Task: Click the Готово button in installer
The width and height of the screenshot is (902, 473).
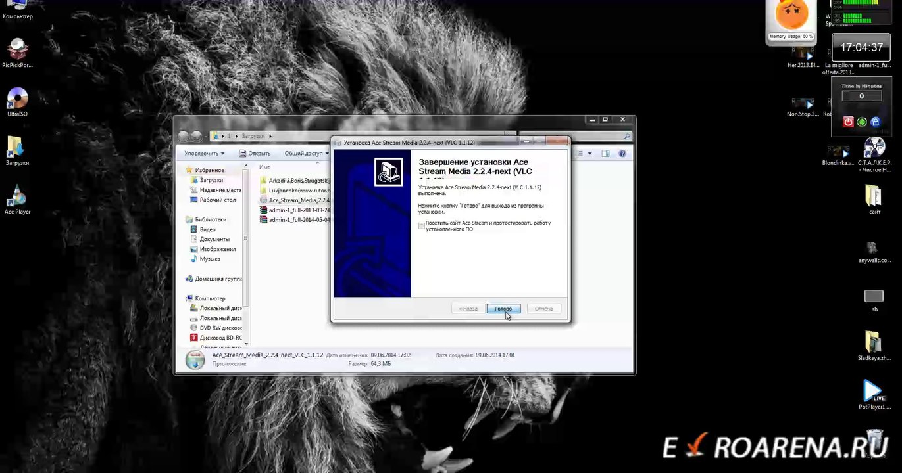Action: [503, 309]
